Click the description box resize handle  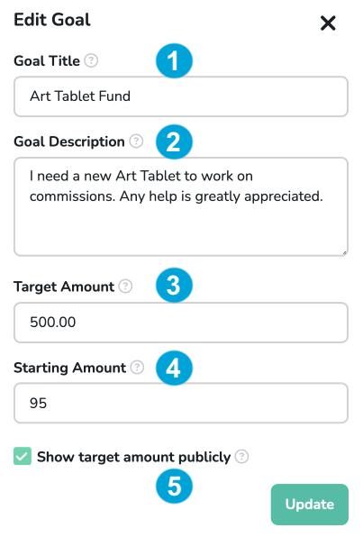click(x=344, y=253)
